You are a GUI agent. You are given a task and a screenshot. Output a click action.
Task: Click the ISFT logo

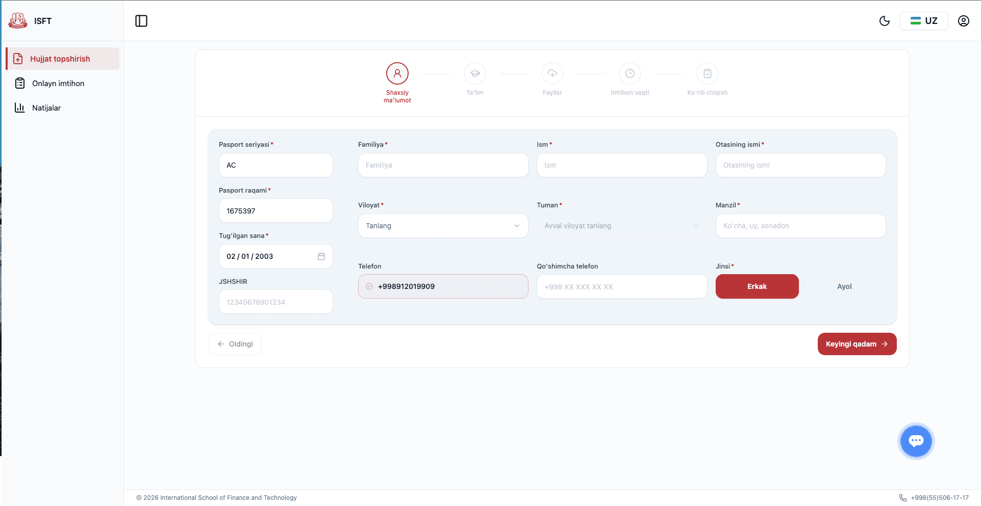click(x=18, y=21)
